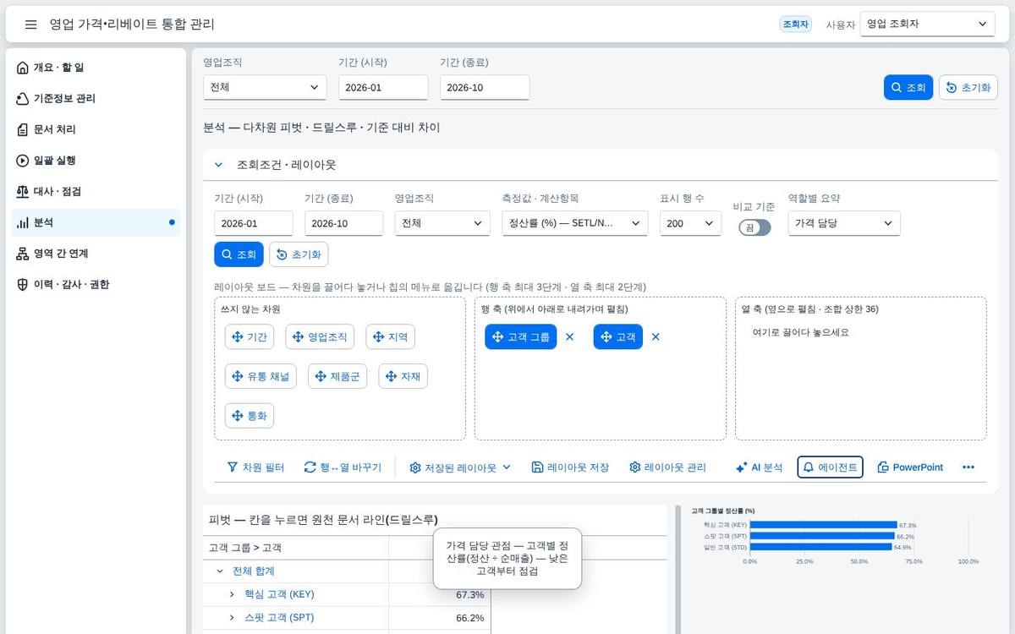Click the 유통 채널 dimension chip
Screen dimensions: 1015x634
(x=261, y=376)
